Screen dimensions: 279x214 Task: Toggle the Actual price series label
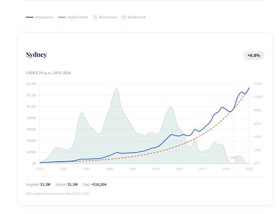click(44, 17)
